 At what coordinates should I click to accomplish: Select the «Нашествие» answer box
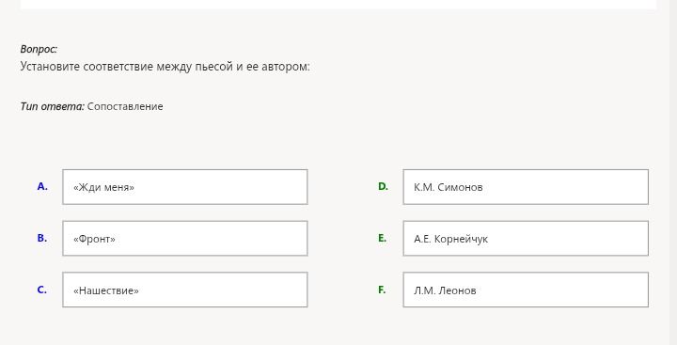tap(185, 290)
